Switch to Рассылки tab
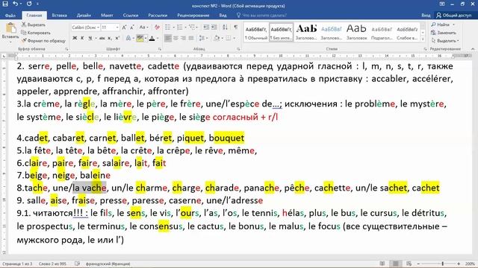Screen dimensions: 478x268 point(158,15)
